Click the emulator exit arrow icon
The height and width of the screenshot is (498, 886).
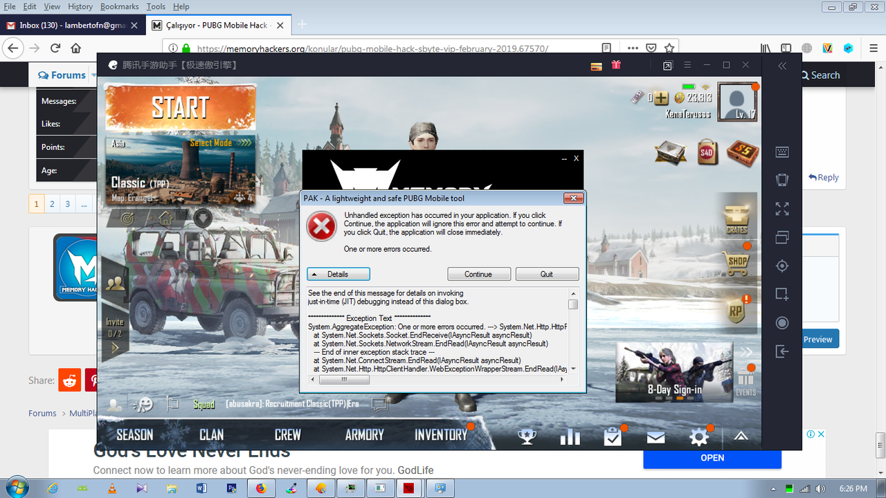[782, 351]
